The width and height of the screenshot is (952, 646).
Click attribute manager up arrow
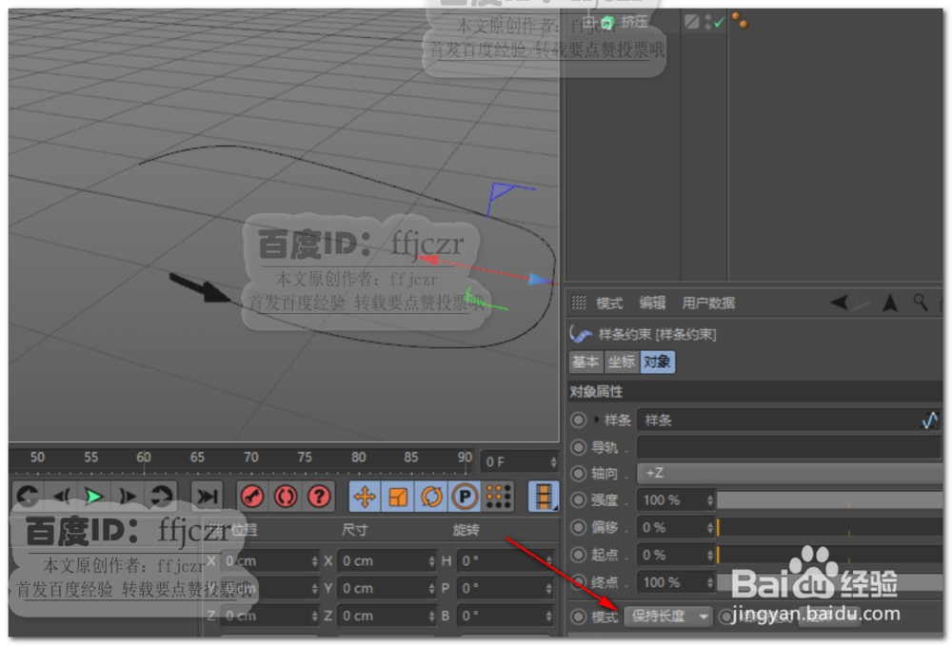tap(890, 303)
